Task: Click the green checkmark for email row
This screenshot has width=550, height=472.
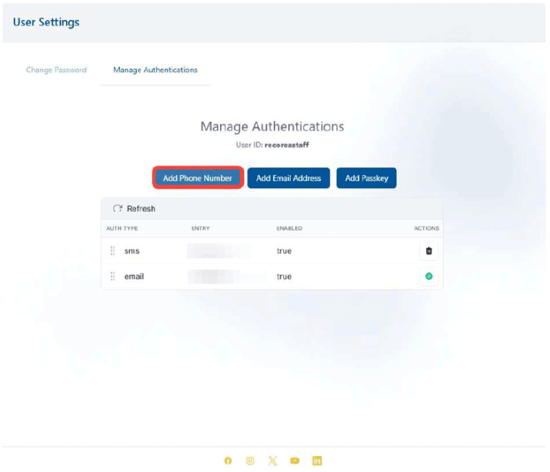Action: tap(429, 277)
